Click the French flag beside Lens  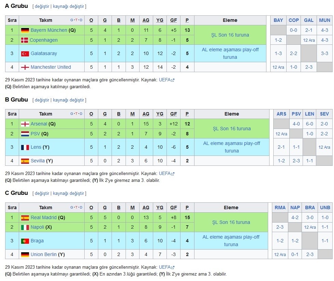(25, 147)
